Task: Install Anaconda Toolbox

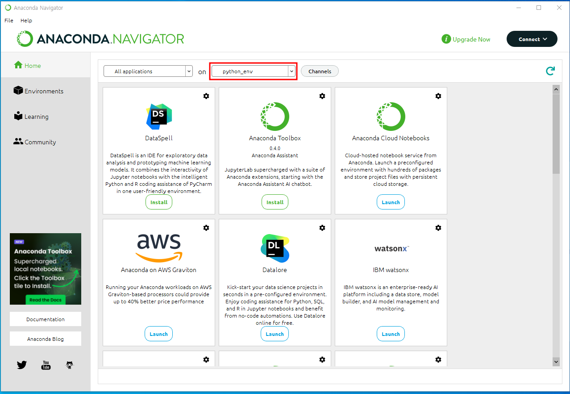Action: pos(275,202)
